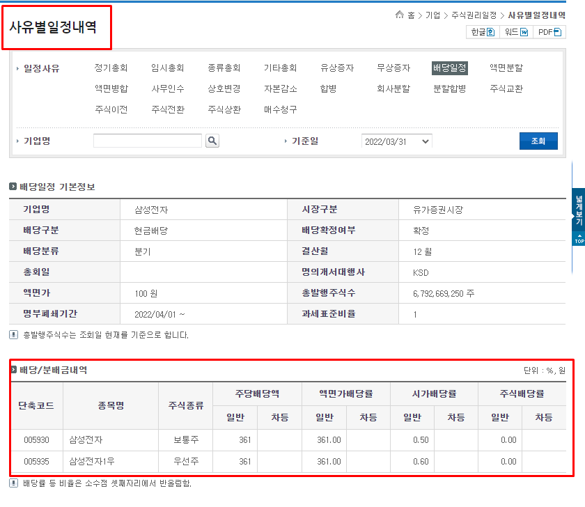Export page as 한글 document
585x507 pixels.
point(483,32)
